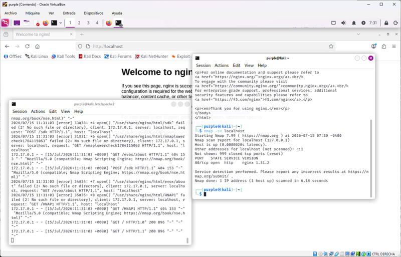Open the Kali applications menu icon

coord(5,23)
